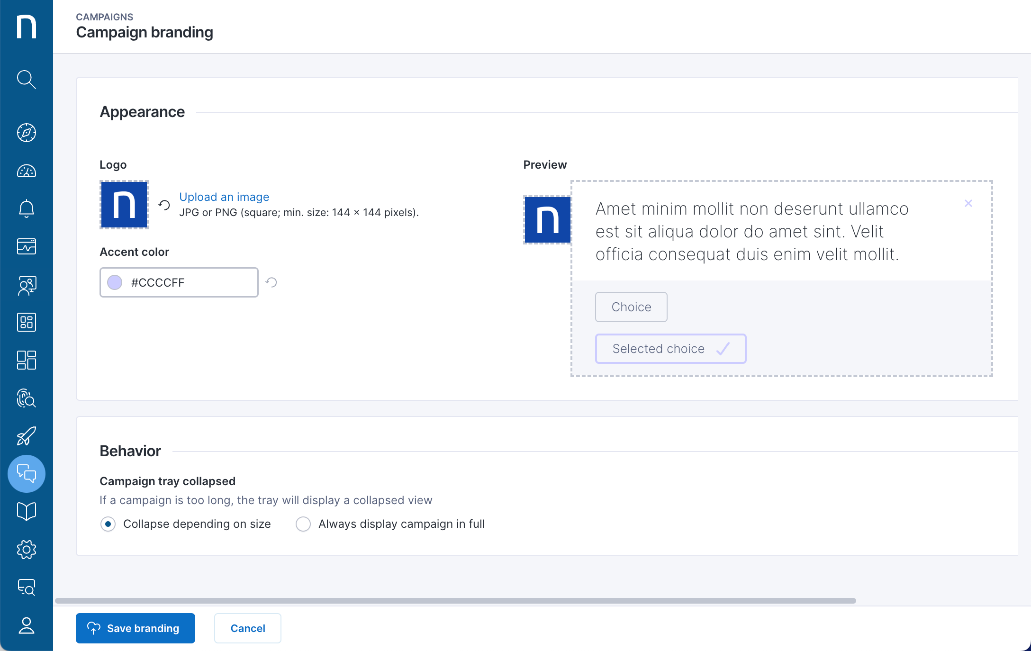Viewport: 1031px width, 651px height.
Task: Open the search icon in sidebar
Action: tap(27, 80)
